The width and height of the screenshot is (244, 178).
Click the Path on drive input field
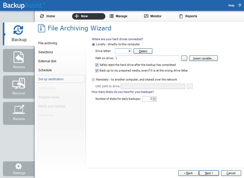point(147,58)
